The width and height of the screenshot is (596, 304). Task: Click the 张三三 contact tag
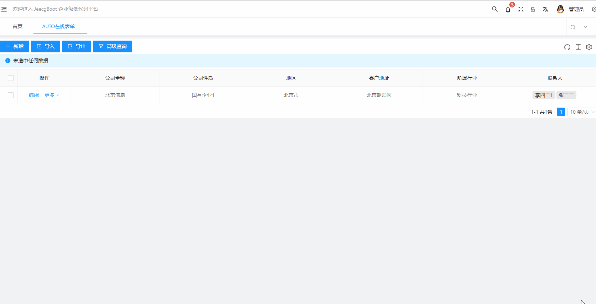pos(566,95)
